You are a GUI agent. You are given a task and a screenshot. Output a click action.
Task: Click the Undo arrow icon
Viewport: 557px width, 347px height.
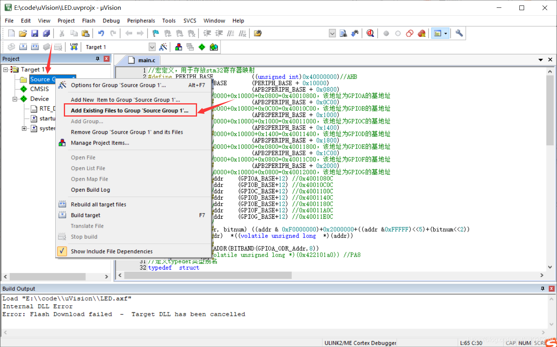coord(101,33)
